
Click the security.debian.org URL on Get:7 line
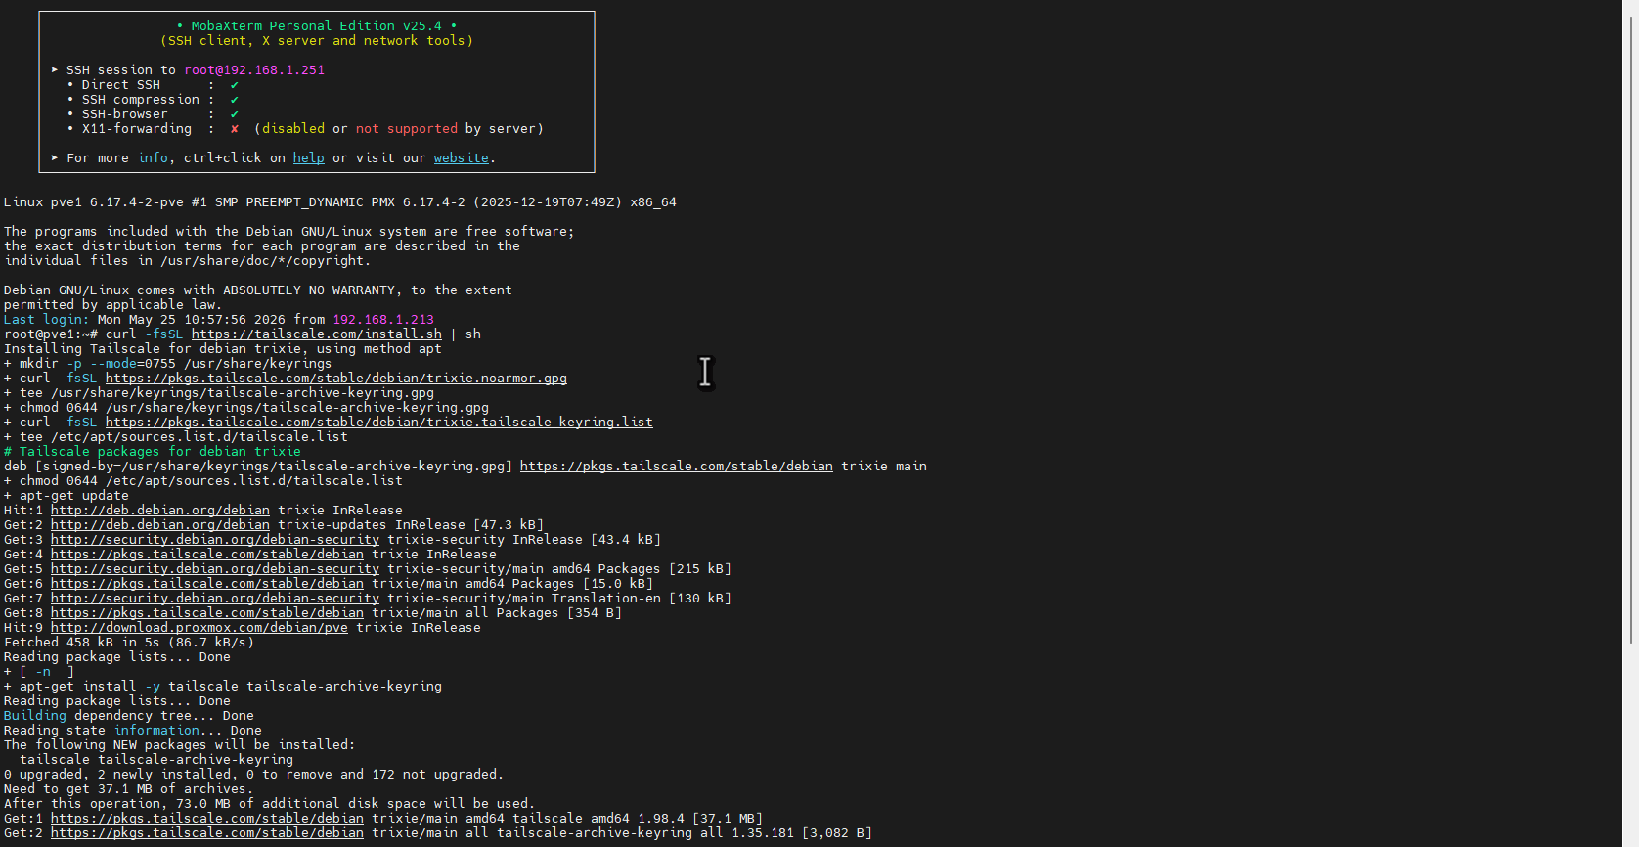(215, 599)
